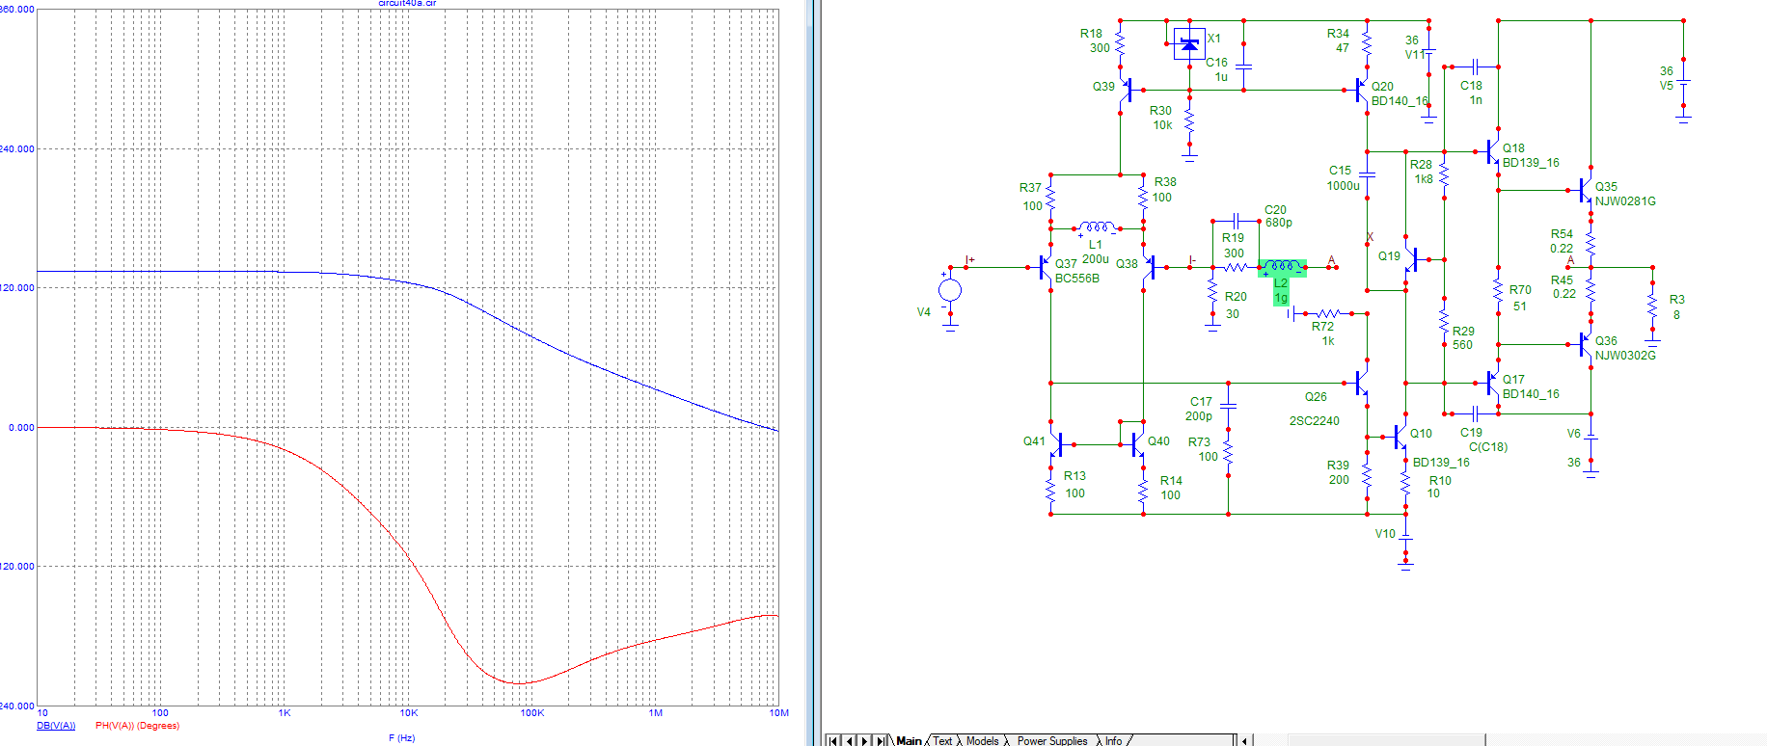Select transistor Q40 symbol
1767x746 pixels.
point(1136,444)
